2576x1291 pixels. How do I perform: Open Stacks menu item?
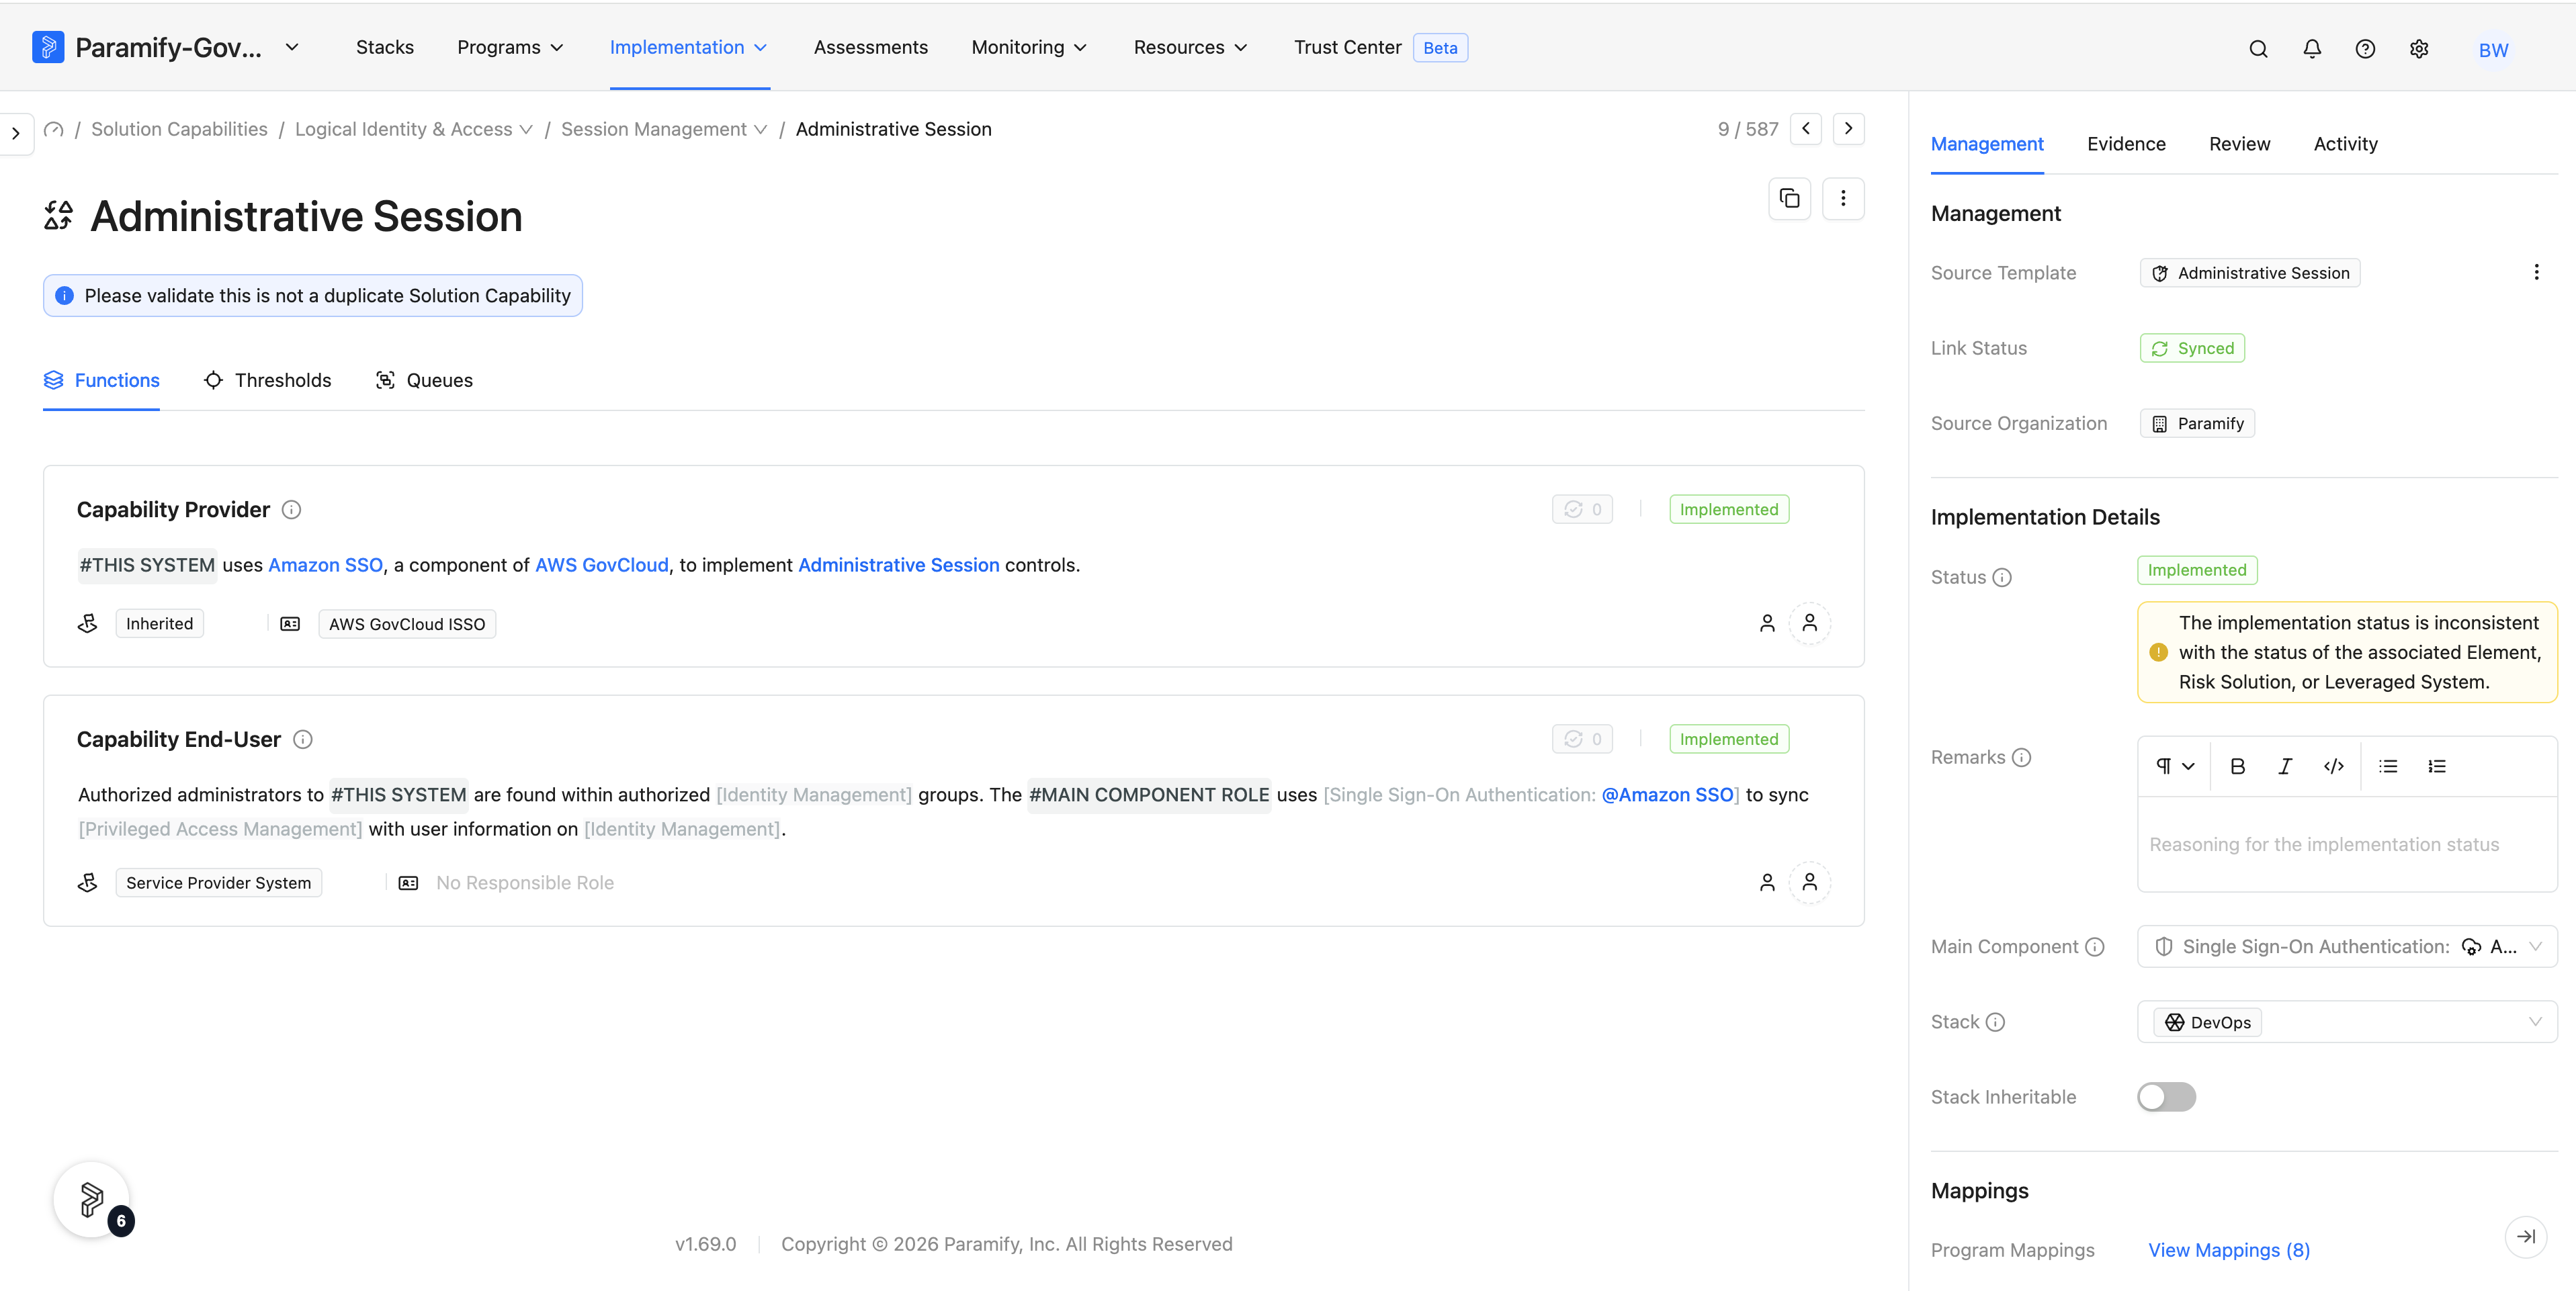(x=385, y=47)
